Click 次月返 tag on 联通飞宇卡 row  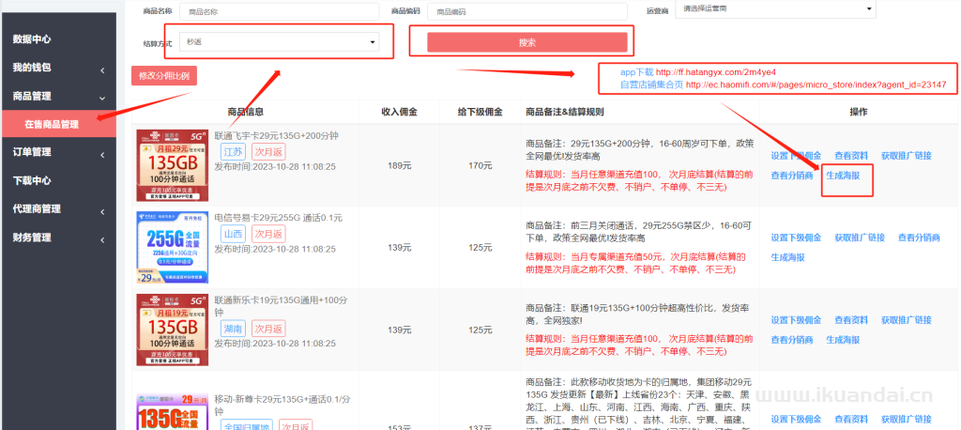(268, 152)
